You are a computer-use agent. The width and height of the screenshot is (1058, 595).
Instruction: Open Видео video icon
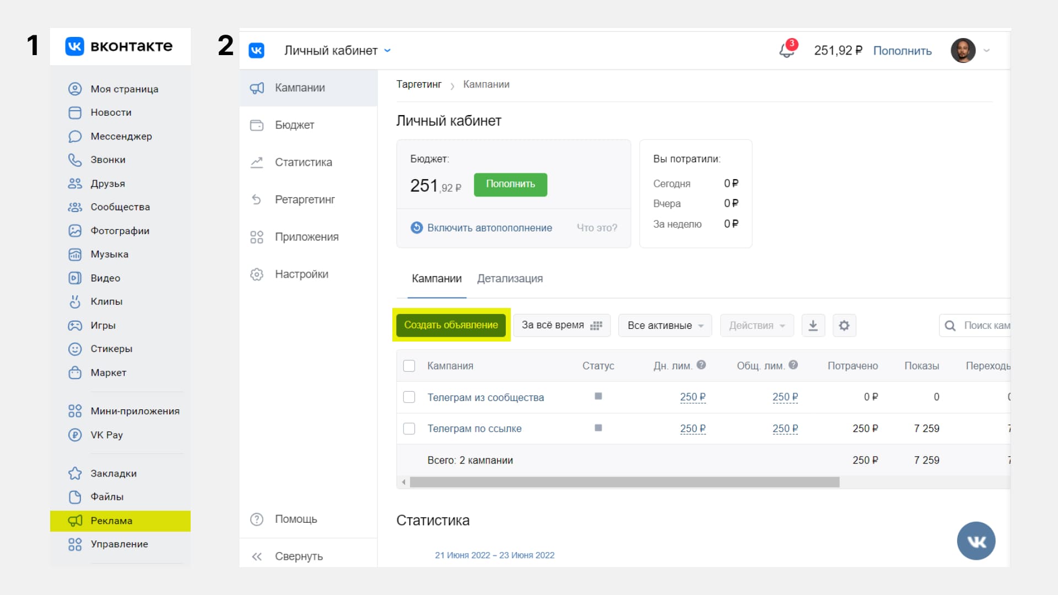(75, 278)
